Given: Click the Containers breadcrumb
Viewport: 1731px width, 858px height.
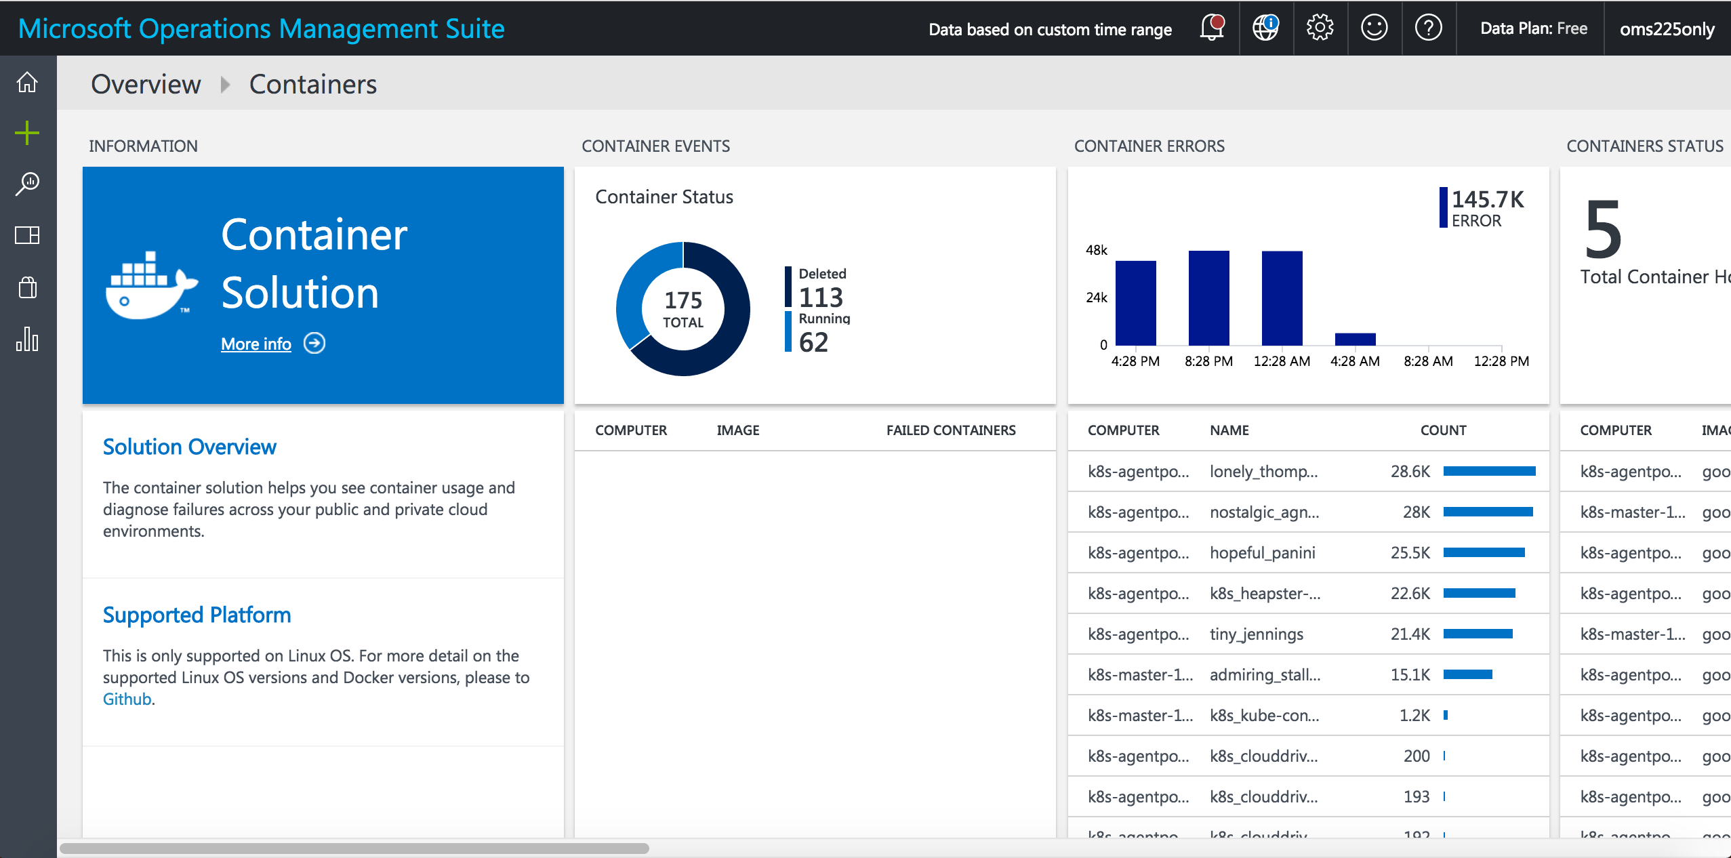Looking at the screenshot, I should (x=313, y=84).
